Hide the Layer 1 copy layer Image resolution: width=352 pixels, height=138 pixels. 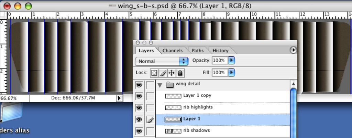[139, 96]
